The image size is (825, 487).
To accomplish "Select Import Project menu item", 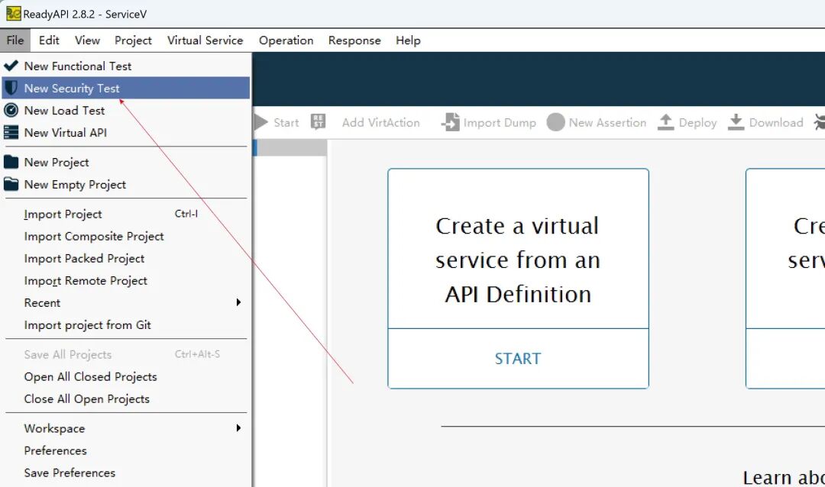I will [x=126, y=214].
